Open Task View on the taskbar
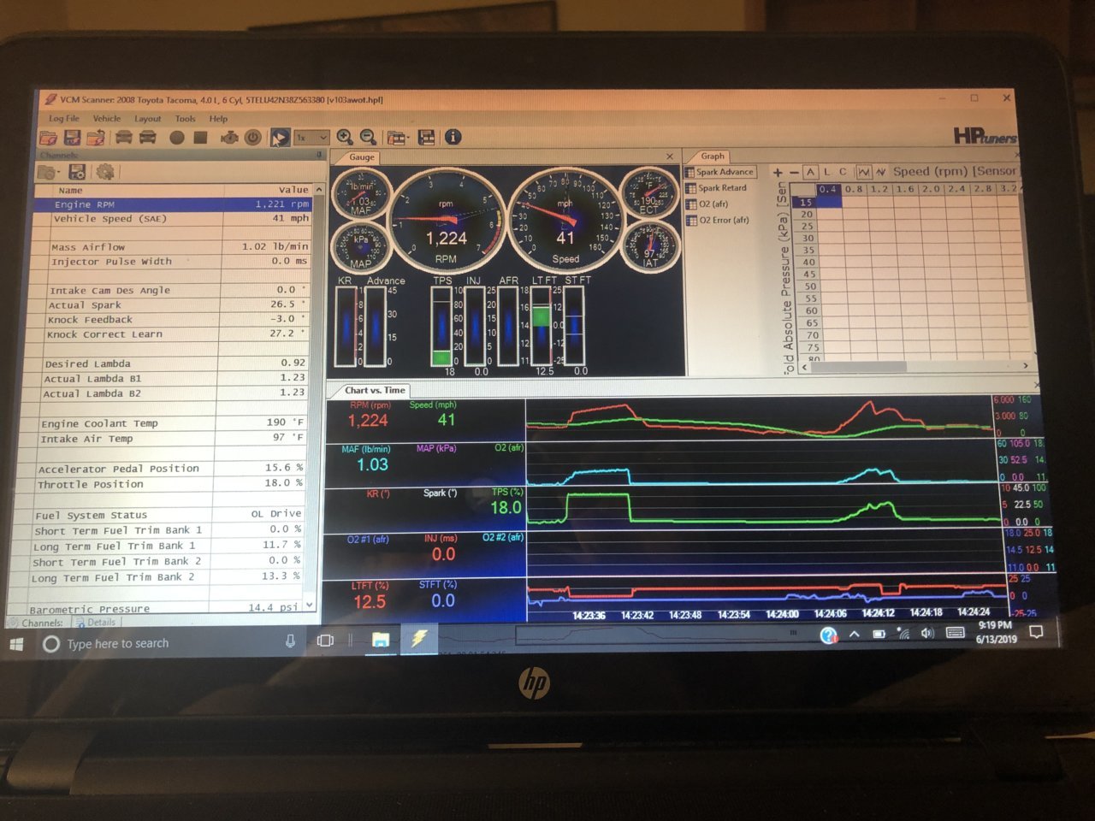The height and width of the screenshot is (821, 1095). coord(325,641)
